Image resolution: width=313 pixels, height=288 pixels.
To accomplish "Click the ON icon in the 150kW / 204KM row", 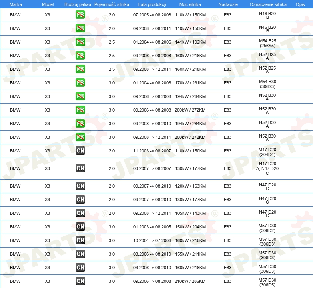I will click(x=80, y=227).
